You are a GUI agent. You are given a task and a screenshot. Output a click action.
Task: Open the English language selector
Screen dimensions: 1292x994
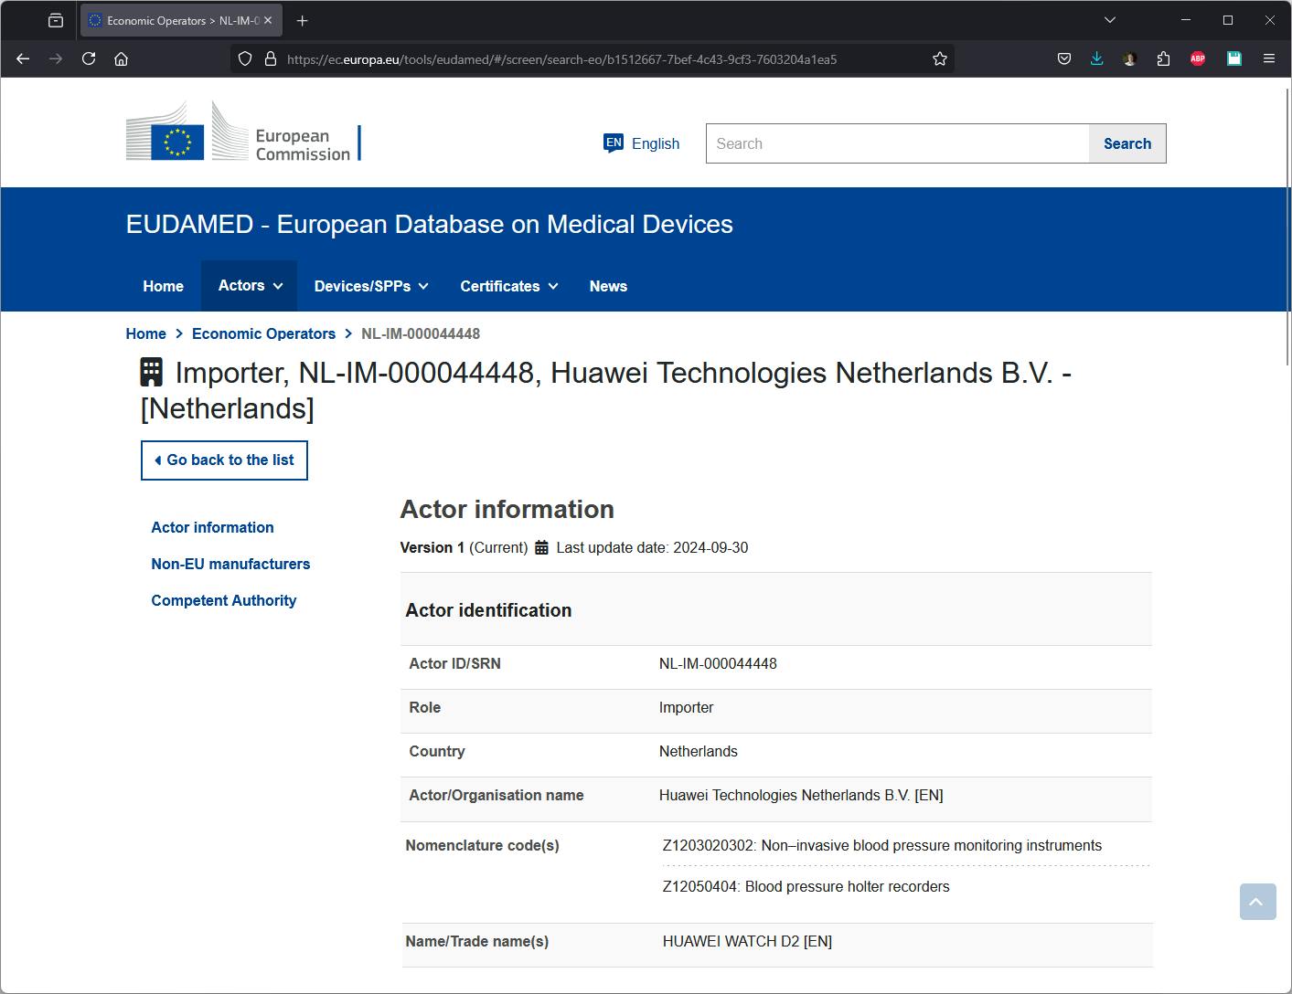tap(642, 143)
